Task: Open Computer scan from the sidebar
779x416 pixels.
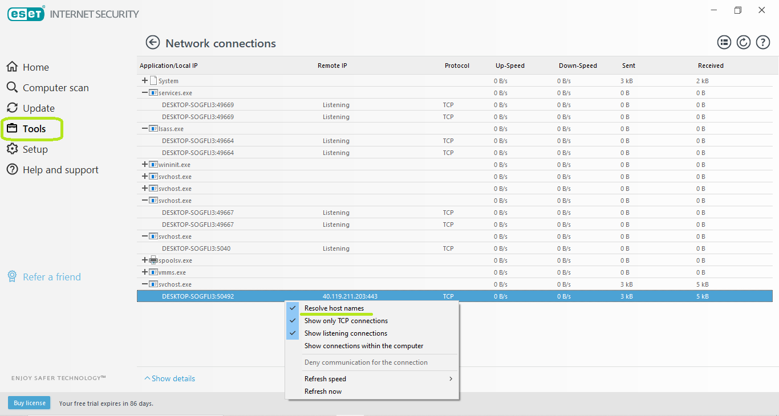Action: pyautogui.click(x=55, y=88)
